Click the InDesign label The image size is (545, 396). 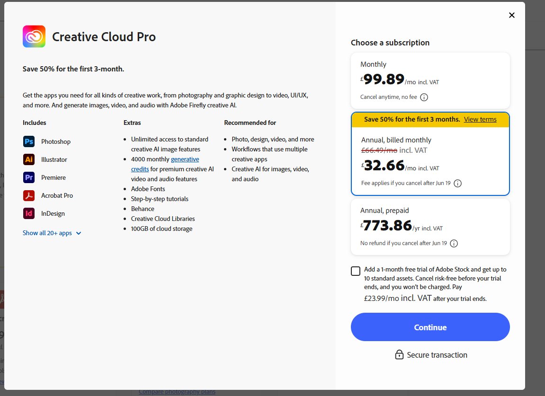click(53, 213)
